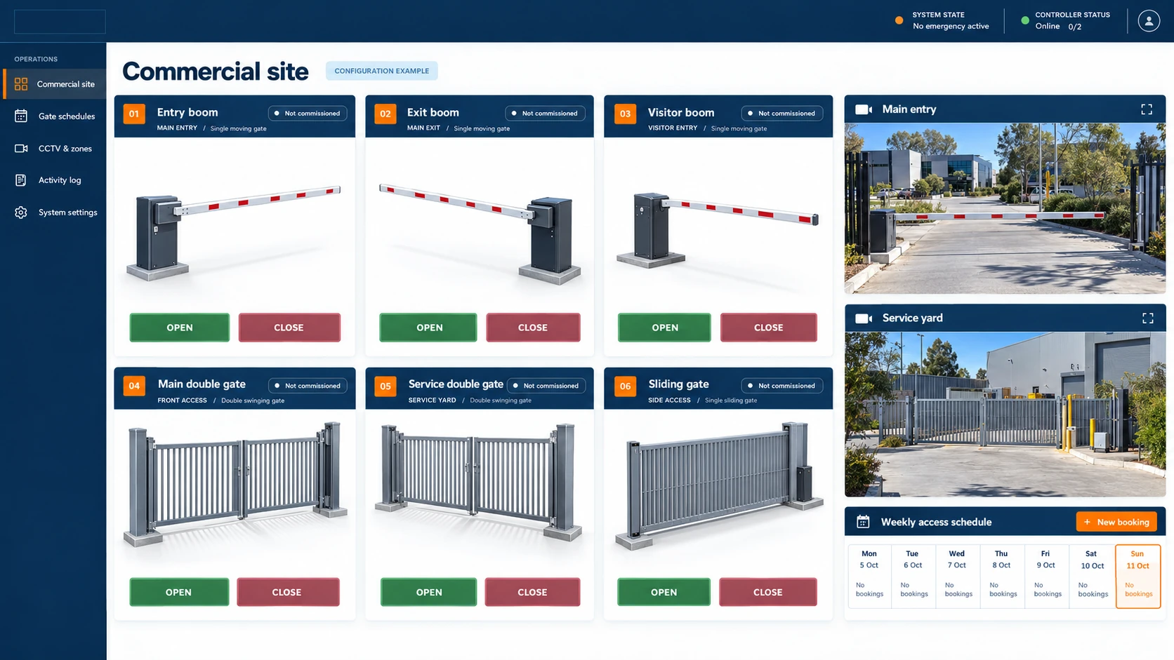1174x660 pixels.
Task: Close the Exit boom gate
Action: [533, 328]
